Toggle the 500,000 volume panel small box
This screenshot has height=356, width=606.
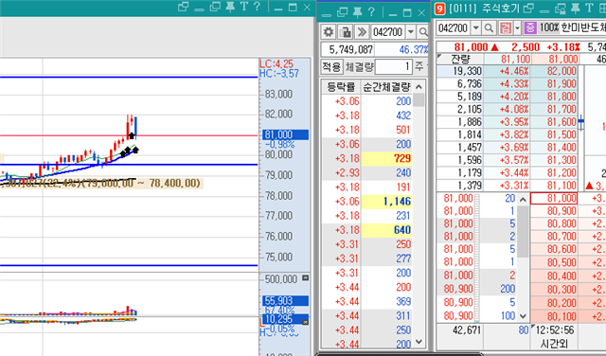(x=305, y=278)
